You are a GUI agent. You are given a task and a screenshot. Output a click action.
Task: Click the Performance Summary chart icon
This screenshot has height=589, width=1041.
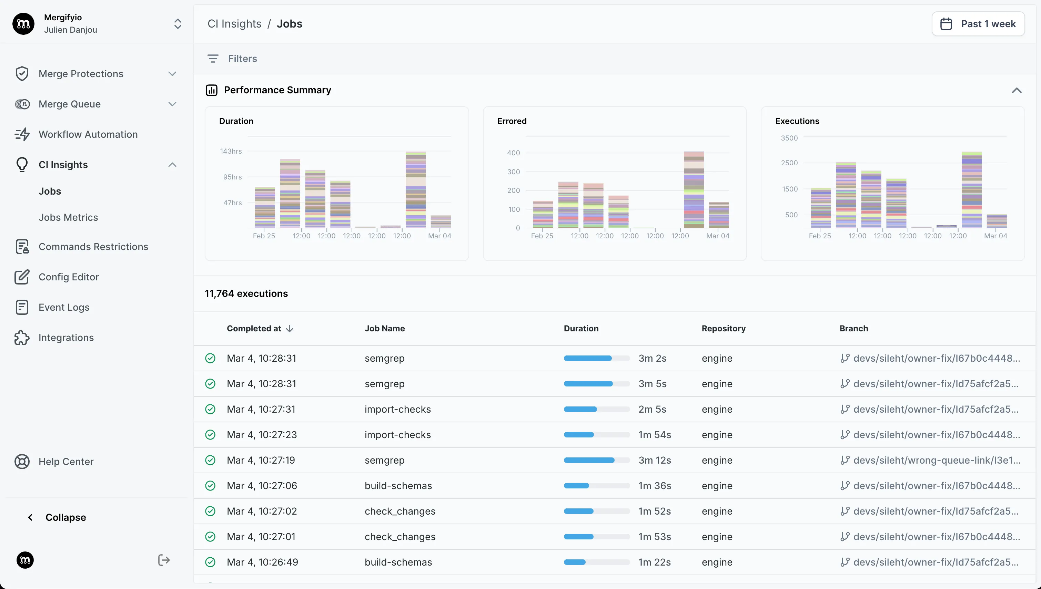[x=212, y=90]
